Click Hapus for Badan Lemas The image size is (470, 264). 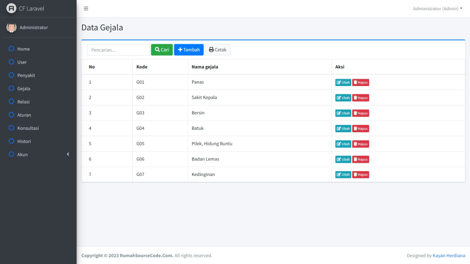[361, 159]
